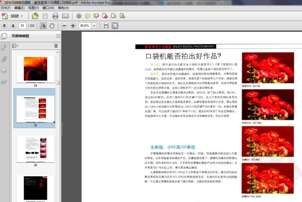
Task: Open the 视图(V) menu
Action: tap(34, 8)
